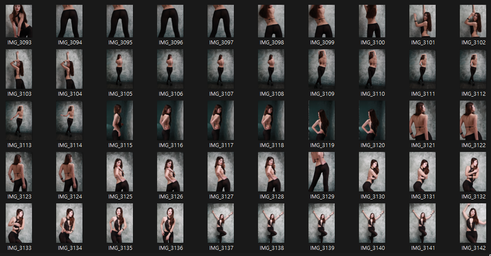
Task: Select the IMG_3094 thumbnail
Action: coord(69,21)
